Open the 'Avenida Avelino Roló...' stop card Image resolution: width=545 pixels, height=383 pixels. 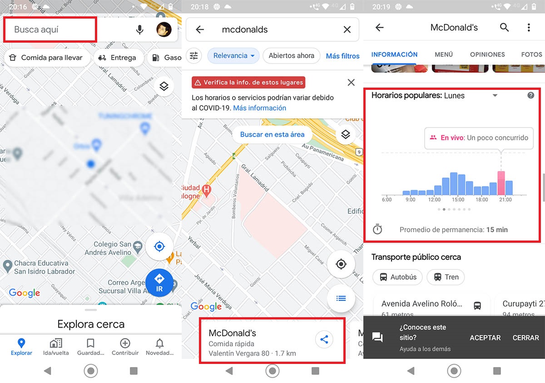click(431, 305)
